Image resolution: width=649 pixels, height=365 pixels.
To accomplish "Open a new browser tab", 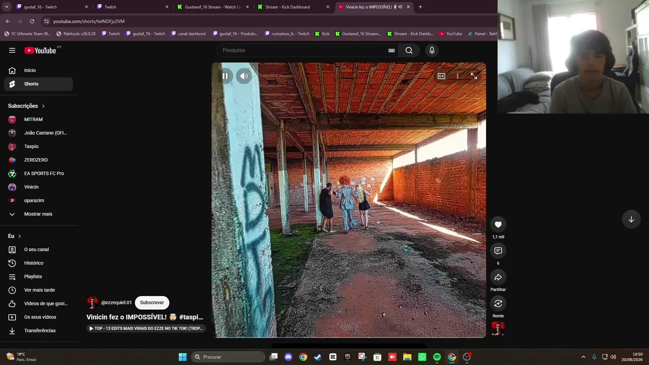I will 420,7.
